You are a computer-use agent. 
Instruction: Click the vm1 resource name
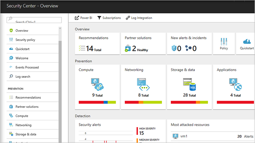(184, 136)
